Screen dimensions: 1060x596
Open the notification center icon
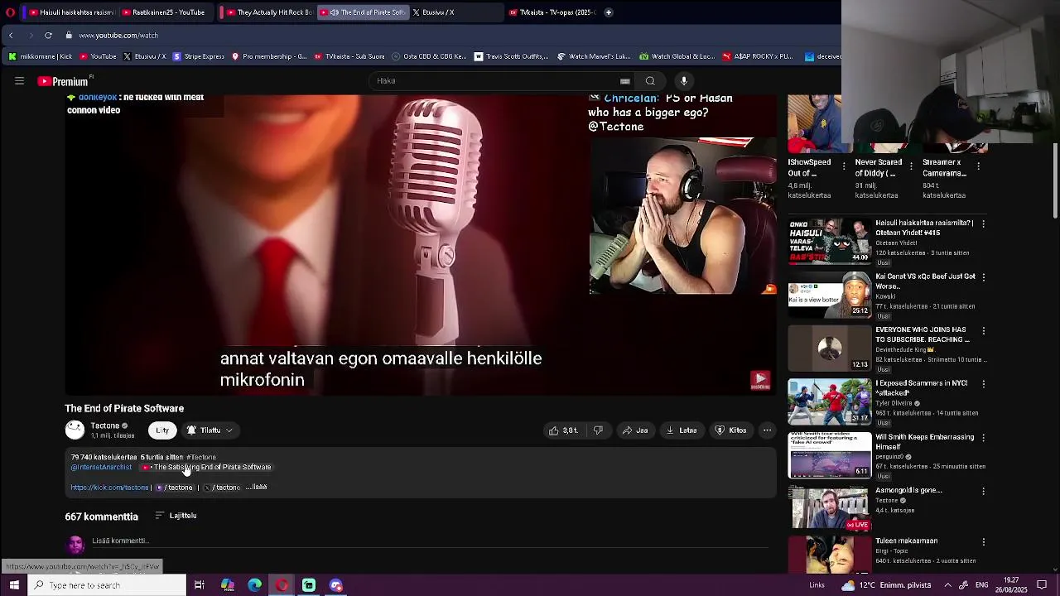pyautogui.click(x=1042, y=585)
